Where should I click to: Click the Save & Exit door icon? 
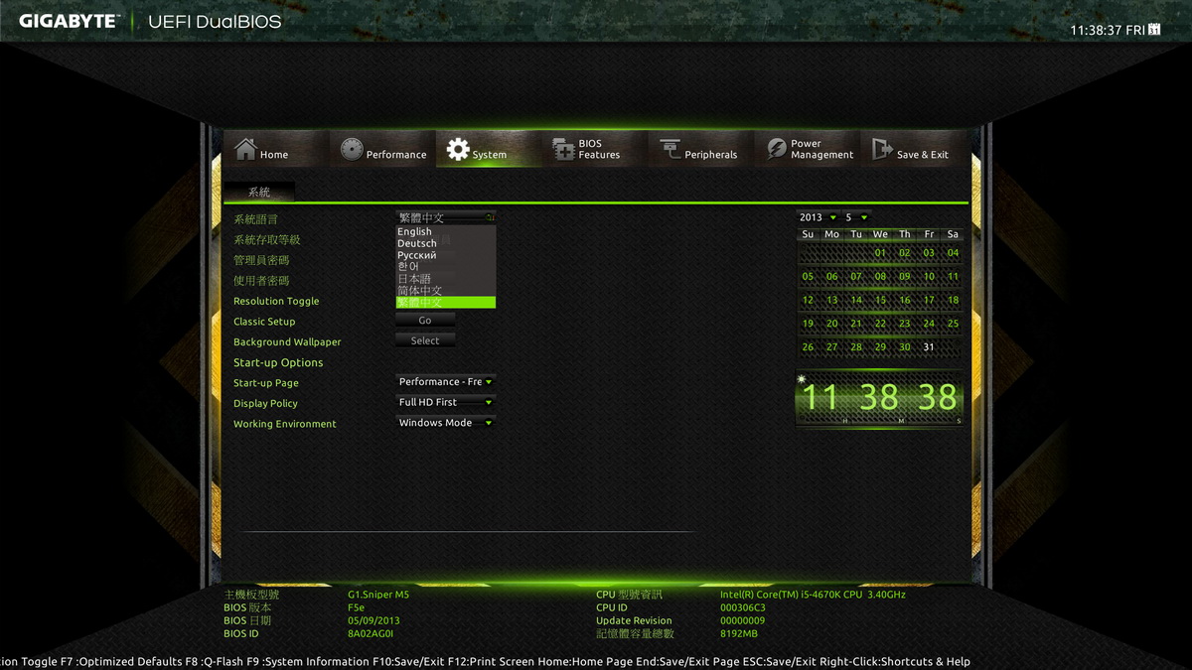[x=882, y=149]
